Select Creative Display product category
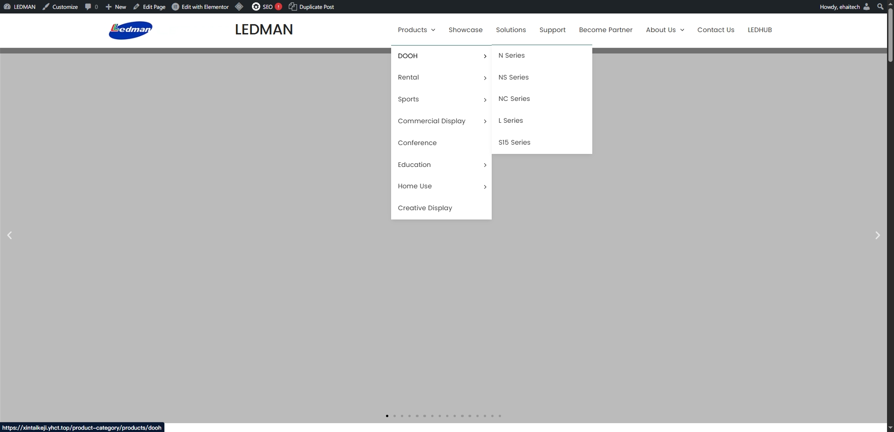Viewport: 894px width, 432px height. click(x=425, y=208)
